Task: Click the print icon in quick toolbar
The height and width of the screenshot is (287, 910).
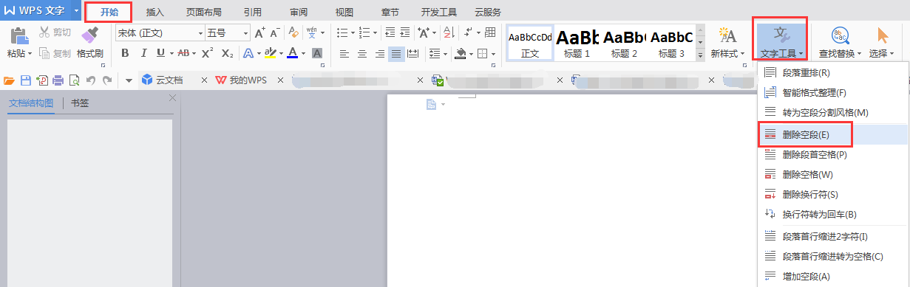Action: (58, 80)
